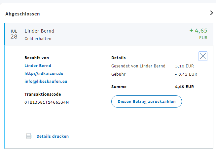Click the Gesendet von Linder Bernd line
The width and height of the screenshot is (216, 150).
tap(138, 66)
